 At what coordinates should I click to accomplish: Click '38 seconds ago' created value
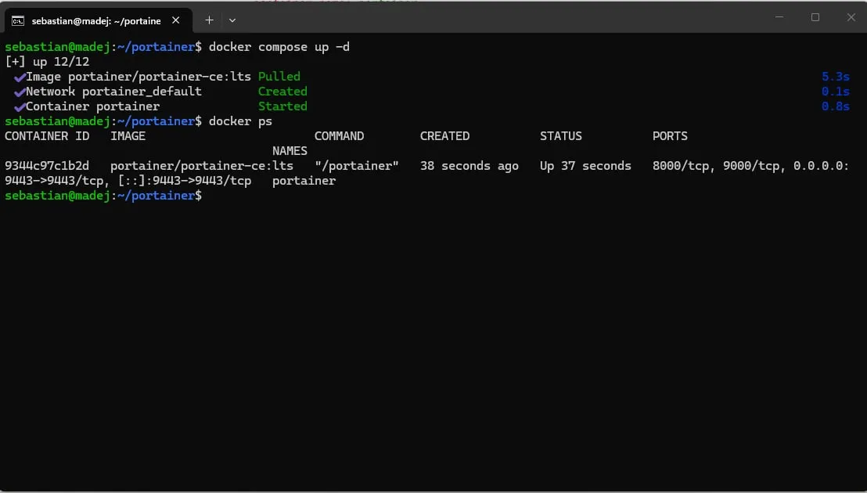(469, 167)
